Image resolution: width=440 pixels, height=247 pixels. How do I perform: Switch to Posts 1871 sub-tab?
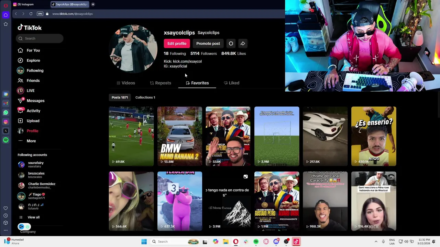[120, 97]
